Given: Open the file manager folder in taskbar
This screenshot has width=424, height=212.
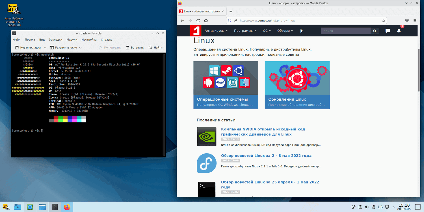Looking at the screenshot, I should [x=42, y=207].
